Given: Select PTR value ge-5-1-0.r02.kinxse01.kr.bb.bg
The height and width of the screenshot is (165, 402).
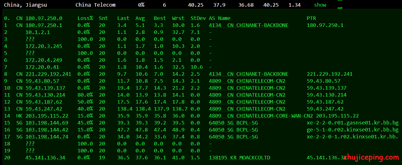Looking at the screenshot, I should tap(353, 130).
